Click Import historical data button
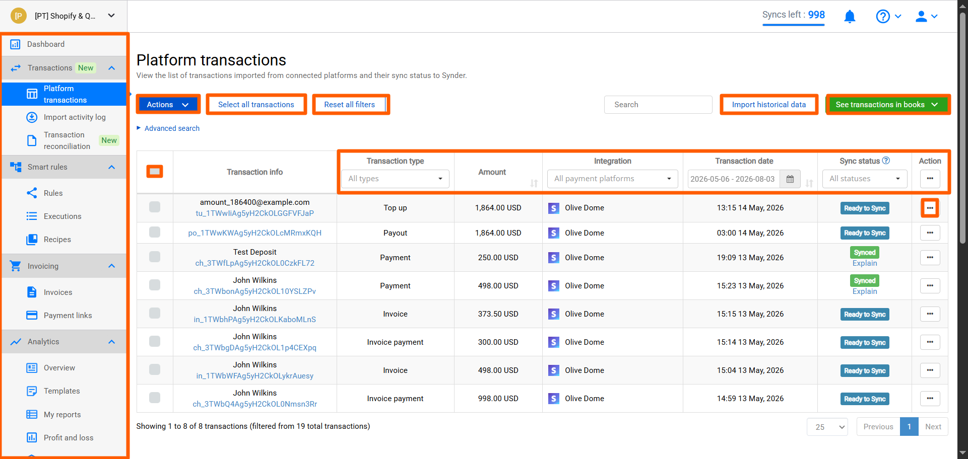Viewport: 968px width, 459px height. [x=768, y=105]
